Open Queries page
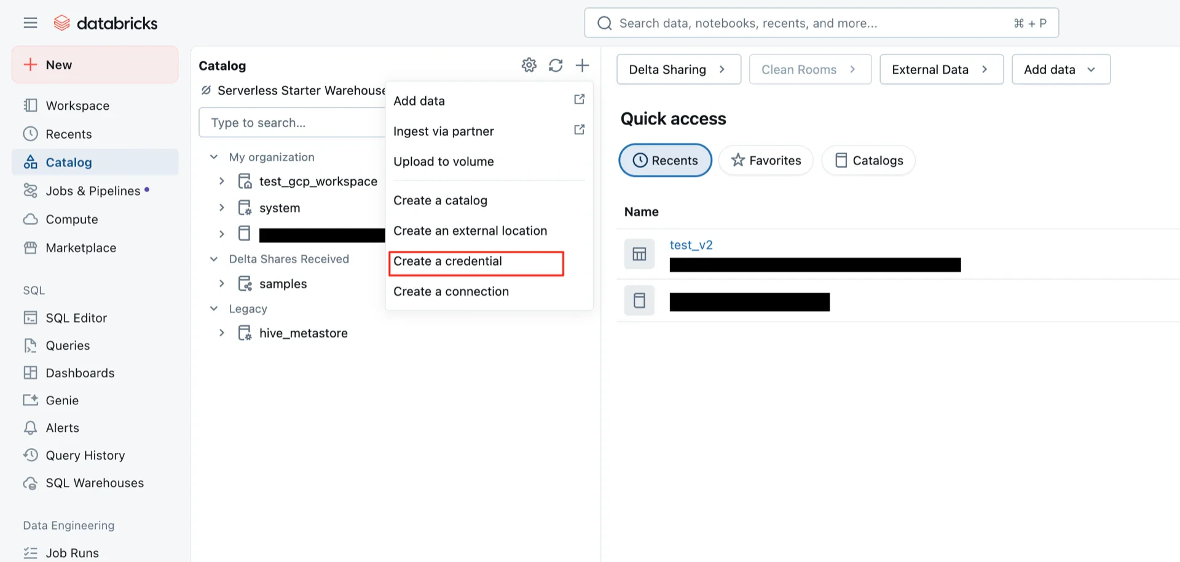The height and width of the screenshot is (562, 1180). click(x=95, y=345)
